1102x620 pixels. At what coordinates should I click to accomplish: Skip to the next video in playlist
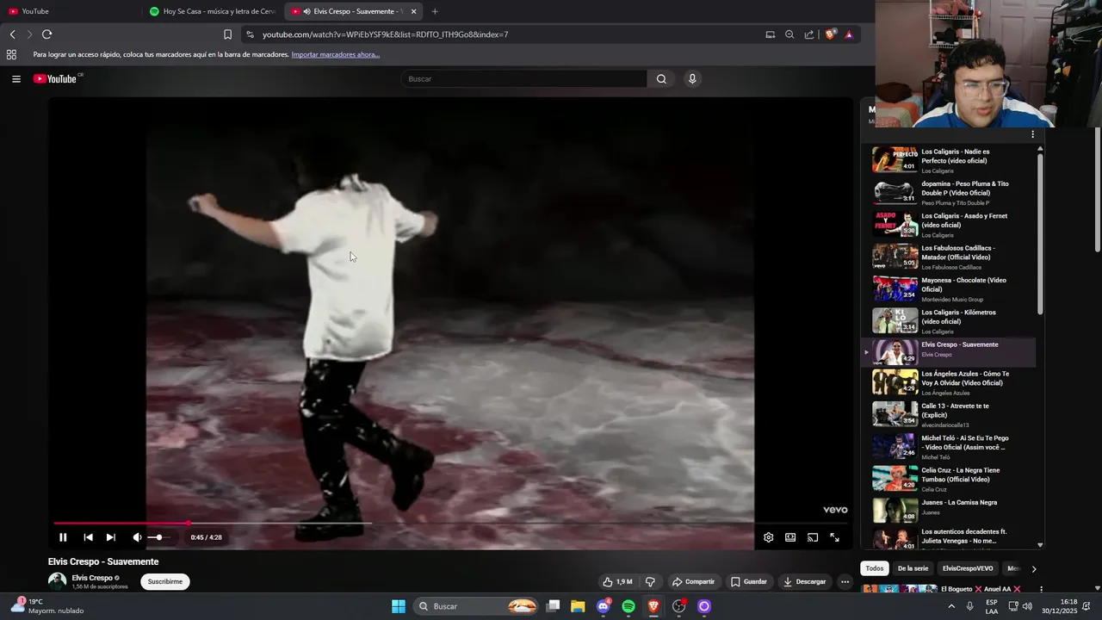pos(110,537)
